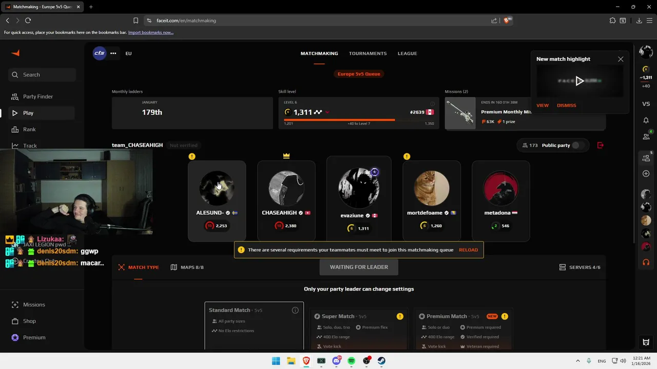Open Servers 4/6 settings
This screenshot has height=369, width=657.
[x=579, y=267]
